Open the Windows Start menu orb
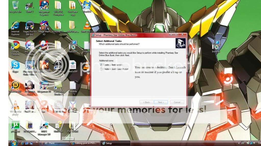 pos(14,143)
